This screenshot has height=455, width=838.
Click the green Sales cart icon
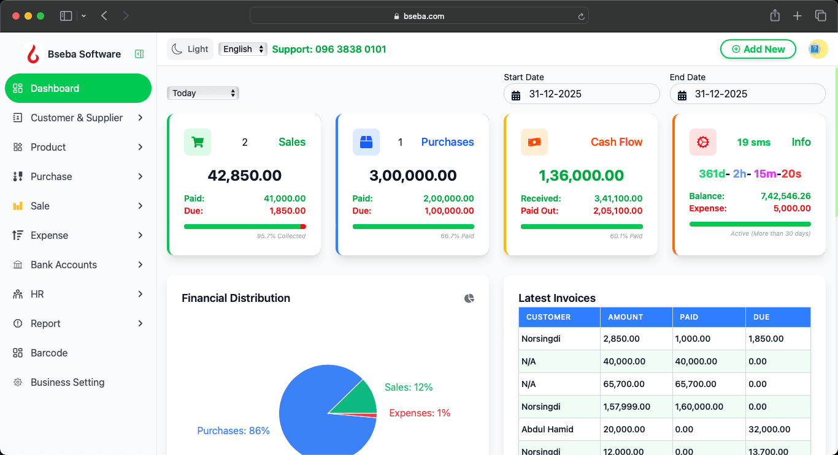tap(198, 142)
